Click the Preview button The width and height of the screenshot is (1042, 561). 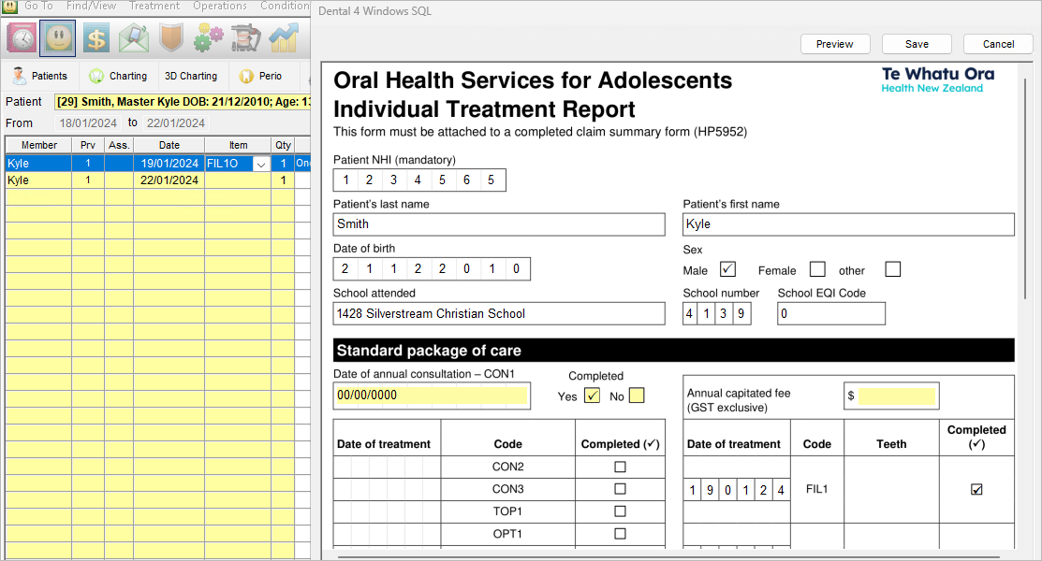pos(835,44)
